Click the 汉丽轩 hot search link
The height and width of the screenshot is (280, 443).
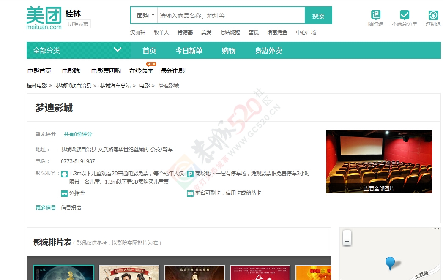(x=138, y=33)
